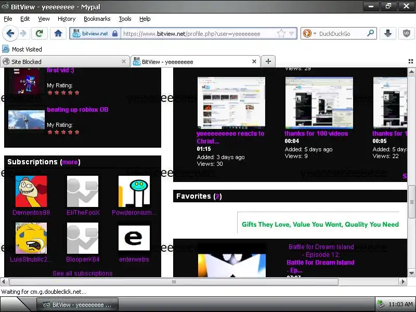Screen dimensions: 416x312
Task: Click the Back navigation arrow
Action: click(10, 33)
